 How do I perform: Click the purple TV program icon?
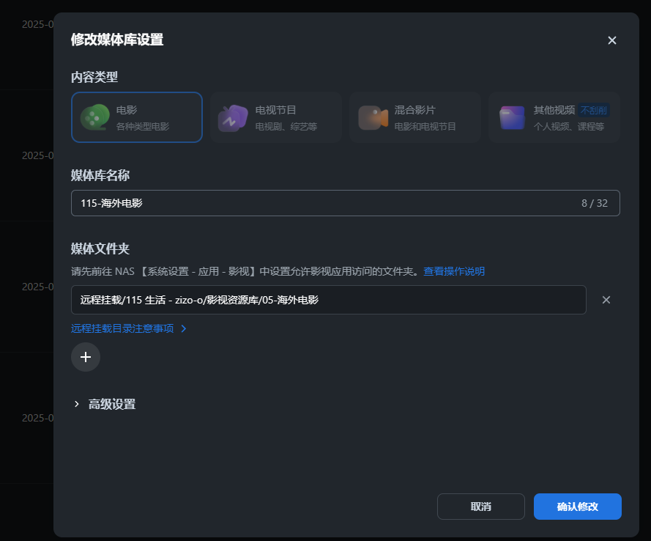[233, 118]
